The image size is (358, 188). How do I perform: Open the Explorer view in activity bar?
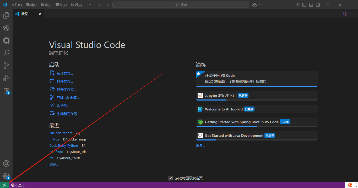tap(6, 15)
